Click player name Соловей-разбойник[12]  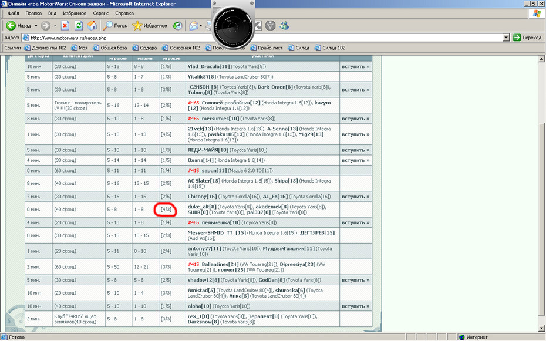[231, 103]
